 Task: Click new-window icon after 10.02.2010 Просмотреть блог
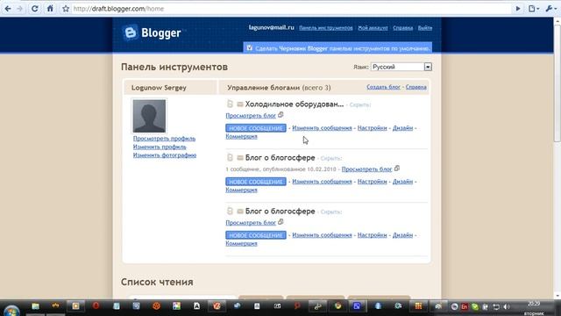coord(397,168)
